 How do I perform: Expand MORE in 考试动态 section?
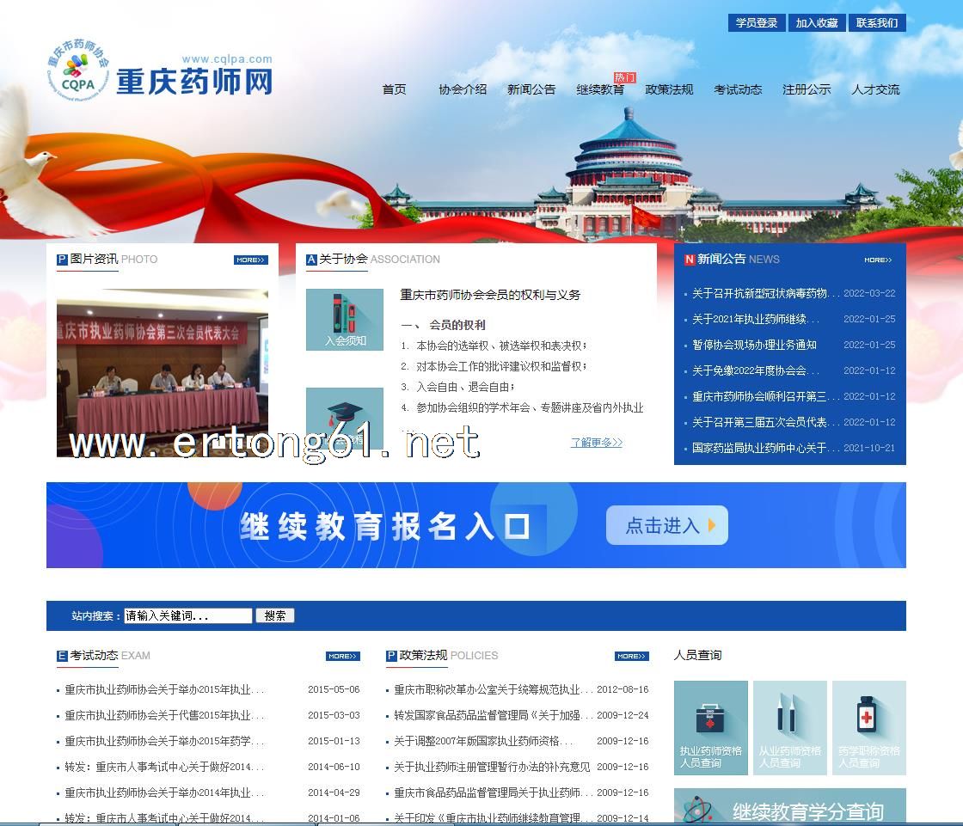click(x=342, y=656)
